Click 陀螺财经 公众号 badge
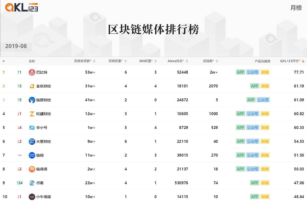 click(253, 114)
